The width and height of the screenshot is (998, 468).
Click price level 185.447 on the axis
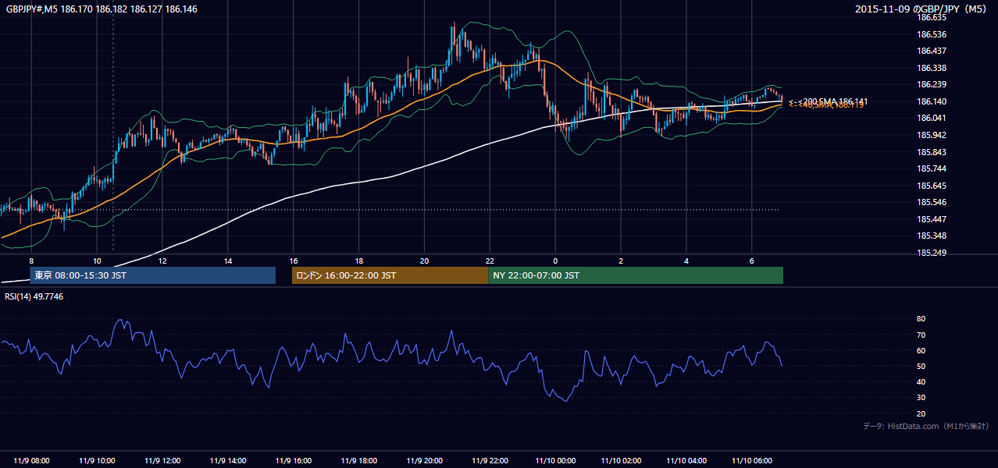[931, 219]
